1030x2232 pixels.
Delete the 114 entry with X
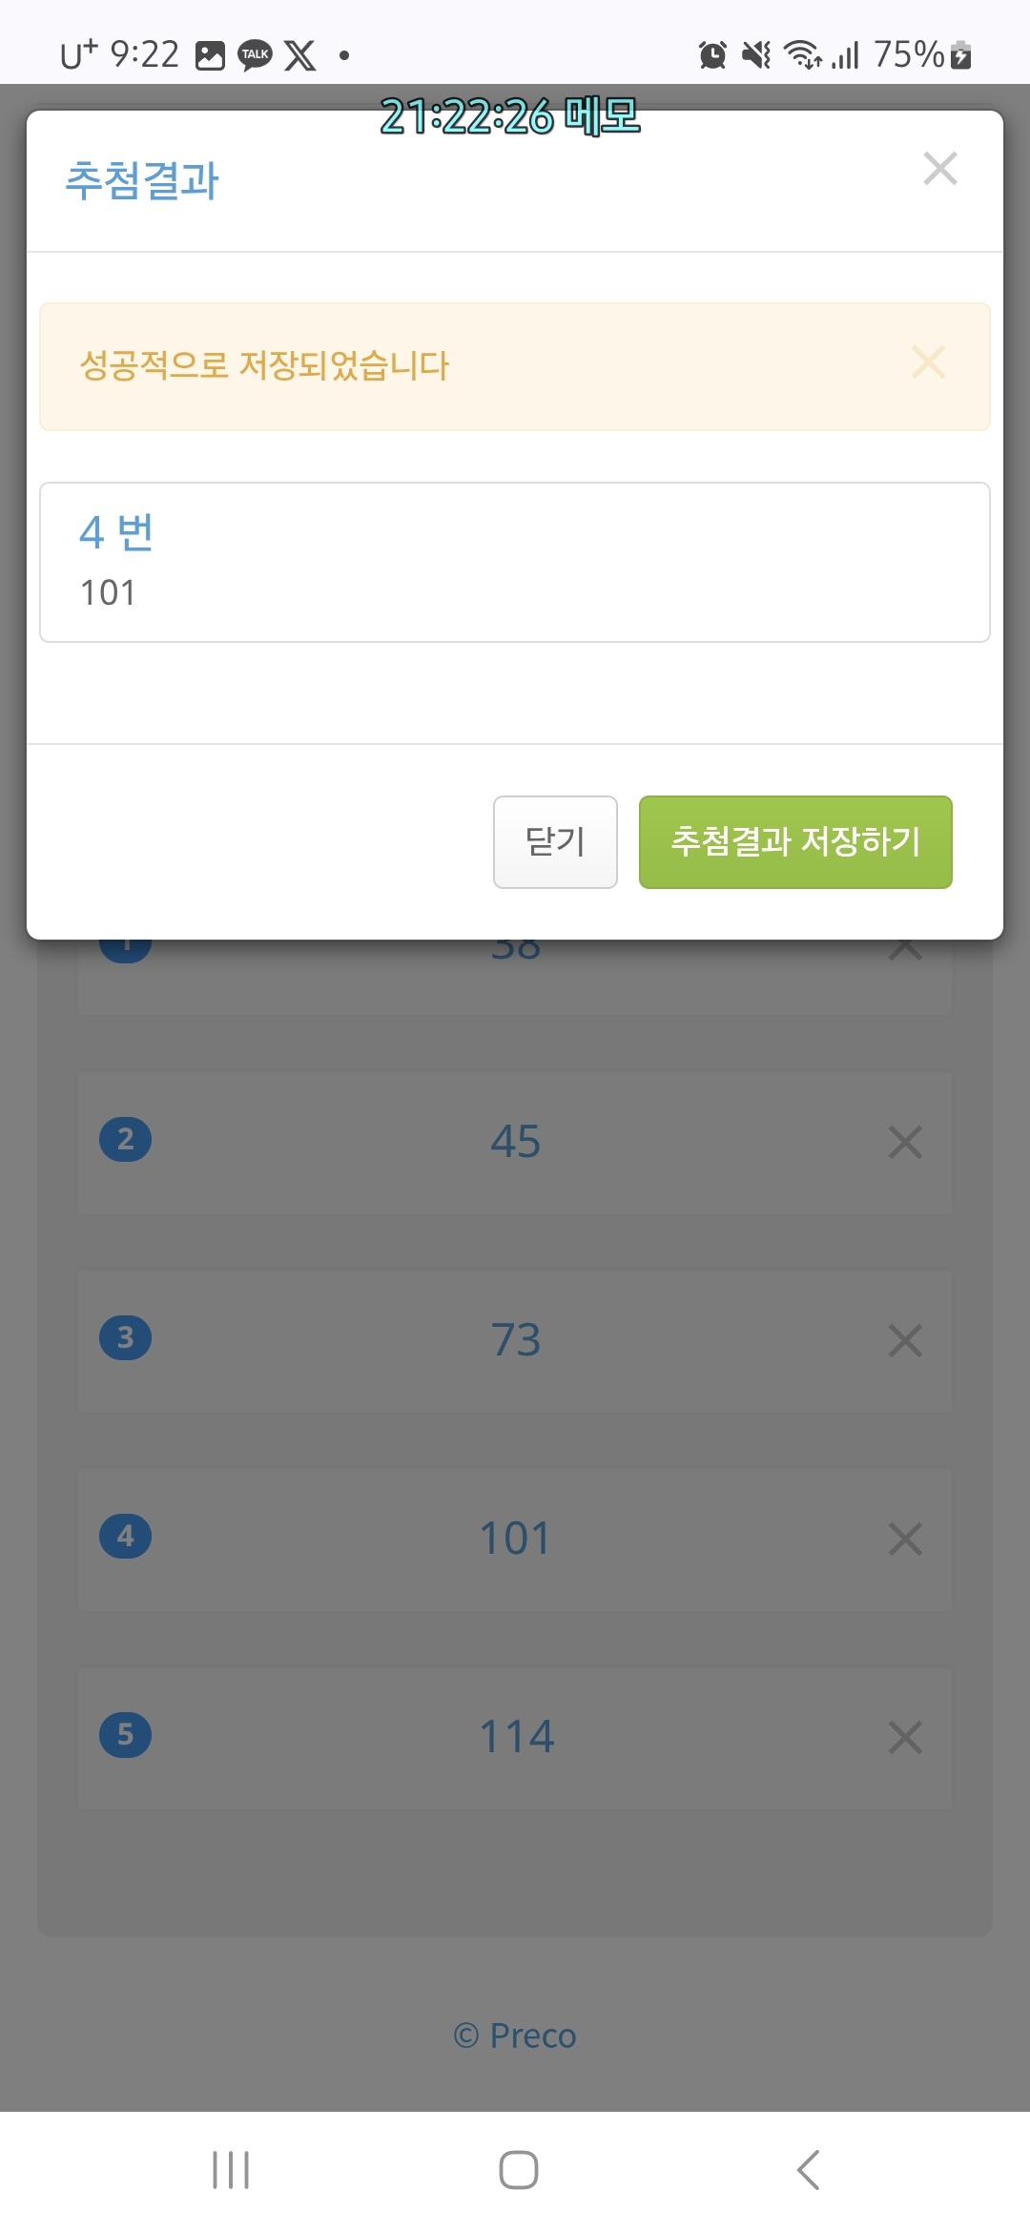click(904, 1737)
